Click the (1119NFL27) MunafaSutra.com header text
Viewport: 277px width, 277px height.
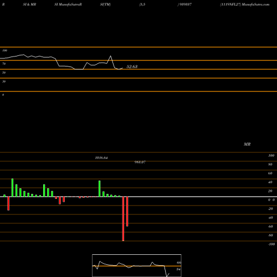[245, 4]
